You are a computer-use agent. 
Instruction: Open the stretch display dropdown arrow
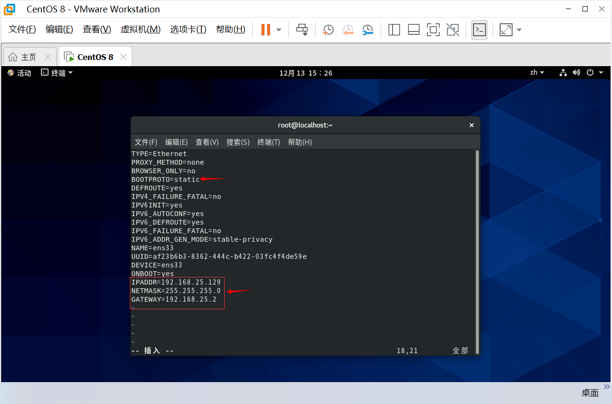(x=519, y=30)
